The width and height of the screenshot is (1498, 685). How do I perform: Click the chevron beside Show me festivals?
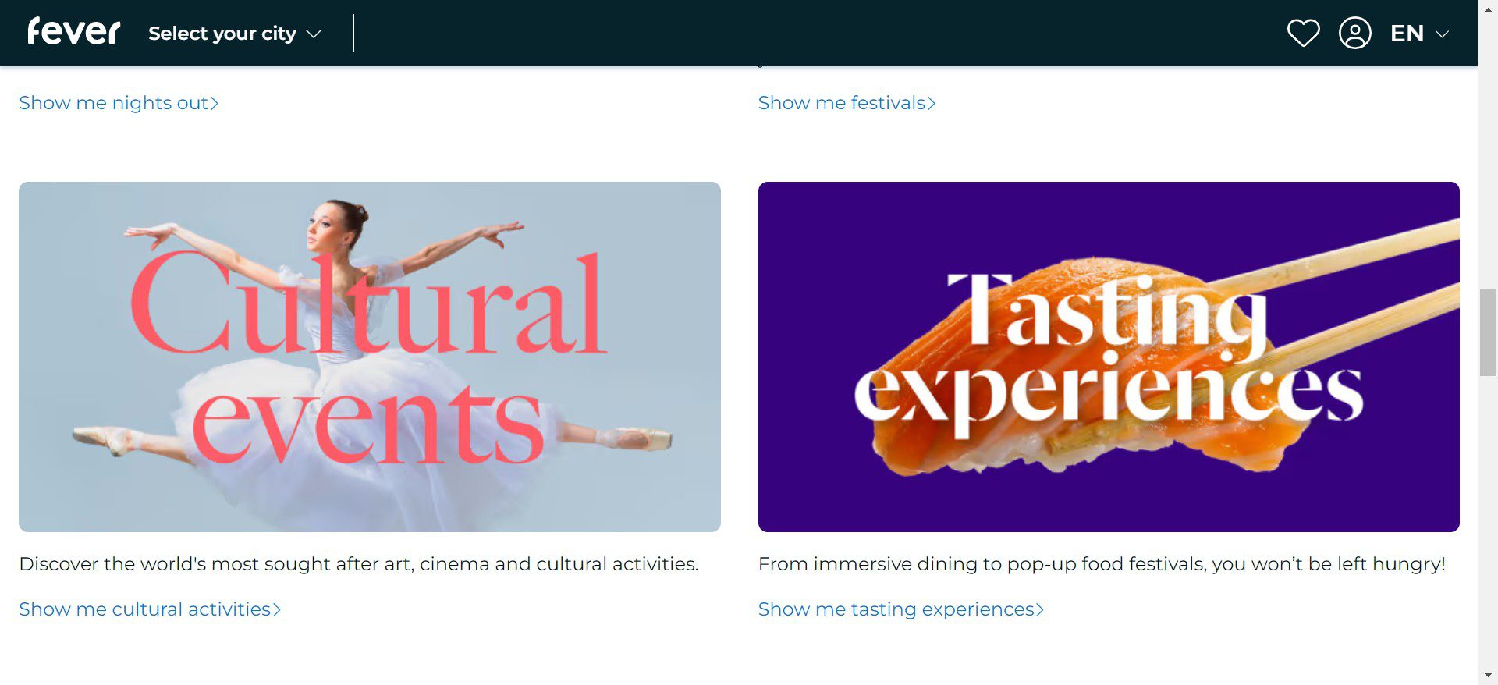point(931,103)
